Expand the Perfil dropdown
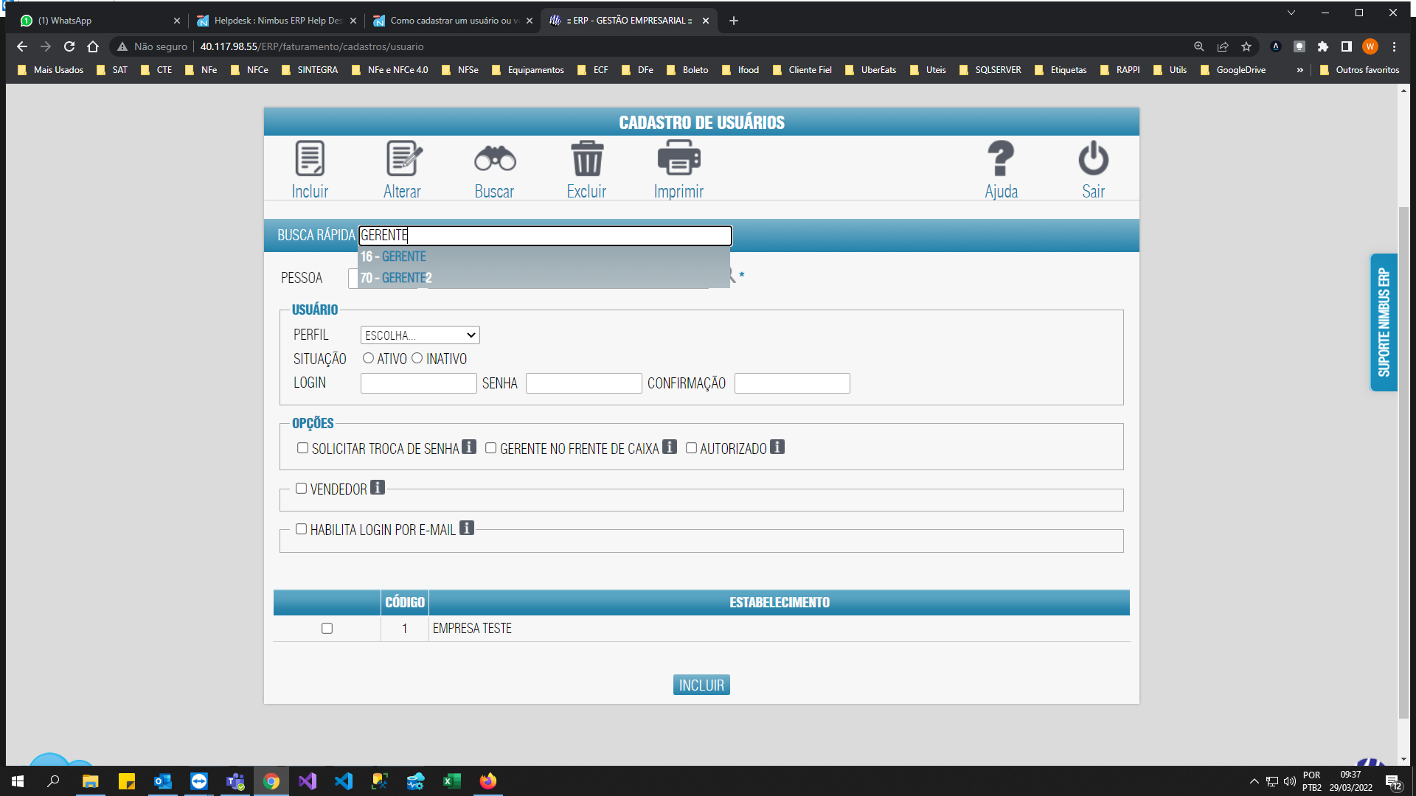Viewport: 1416px width, 796px height. 420,335
